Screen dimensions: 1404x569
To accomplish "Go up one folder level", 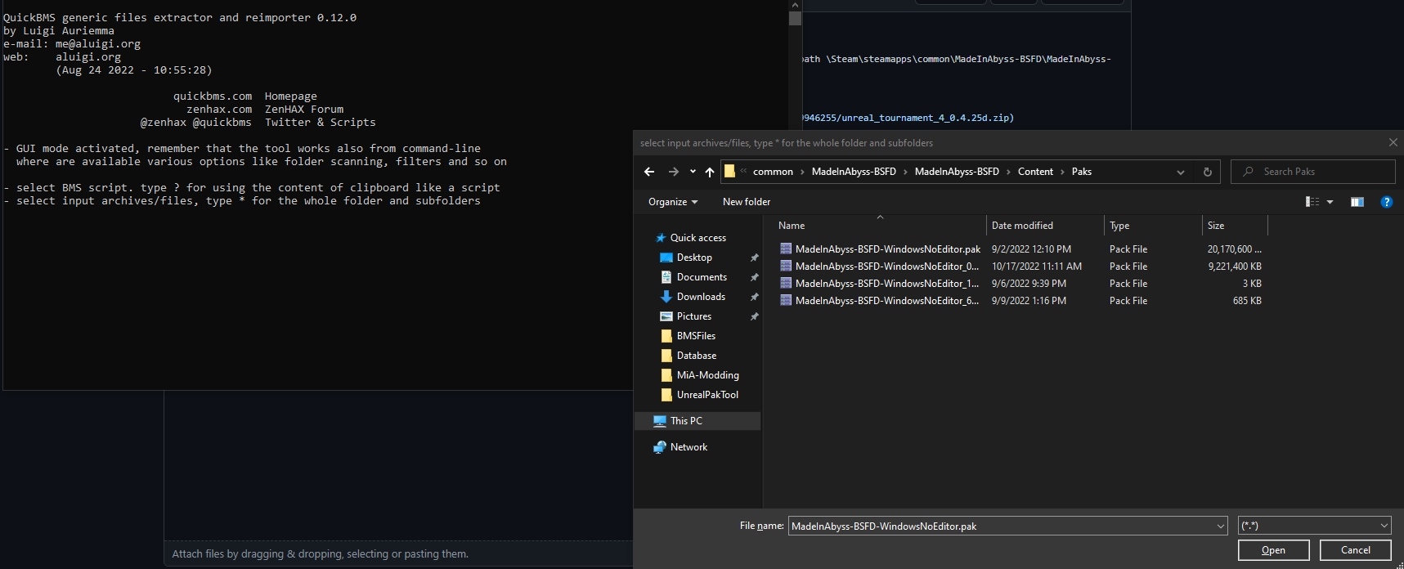I will point(710,172).
